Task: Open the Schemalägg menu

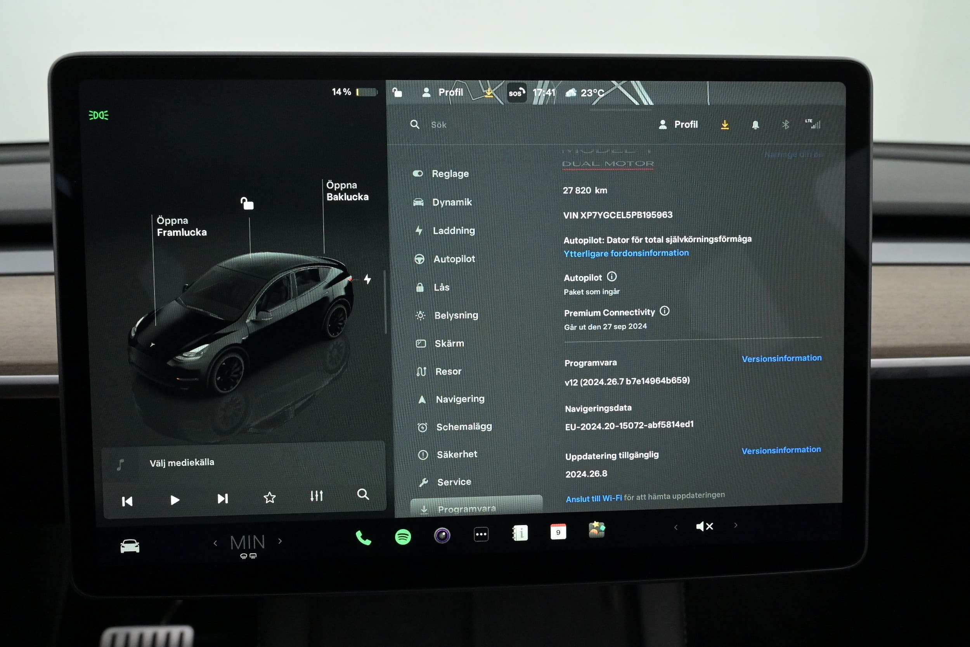Action: pyautogui.click(x=455, y=427)
